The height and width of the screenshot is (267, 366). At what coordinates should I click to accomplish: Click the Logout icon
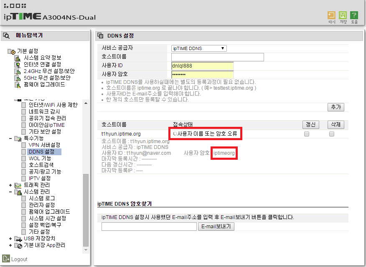6,259
